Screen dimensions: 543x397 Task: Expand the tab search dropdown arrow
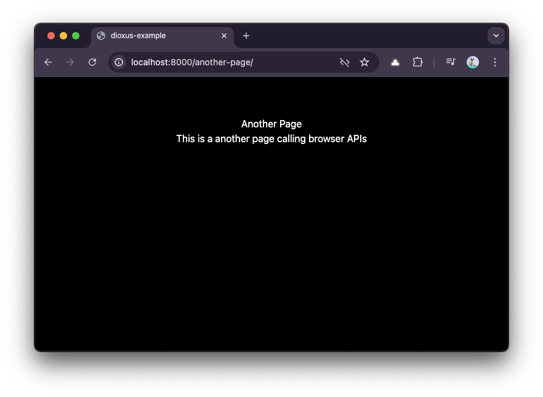tap(496, 36)
